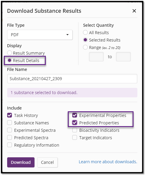
Task: Edit the file name text field
Action: click(72, 79)
